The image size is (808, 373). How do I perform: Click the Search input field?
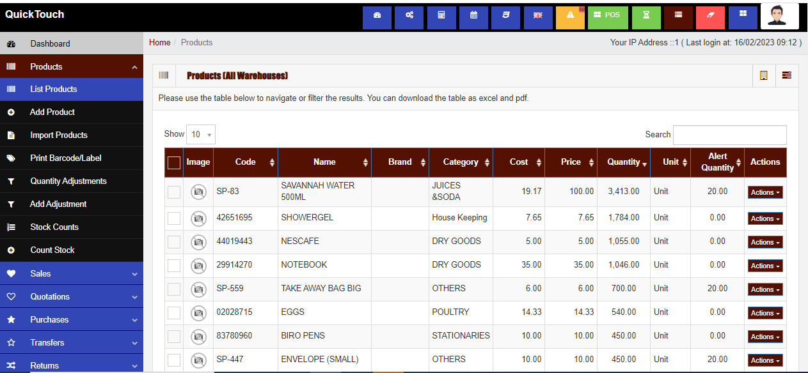point(729,135)
